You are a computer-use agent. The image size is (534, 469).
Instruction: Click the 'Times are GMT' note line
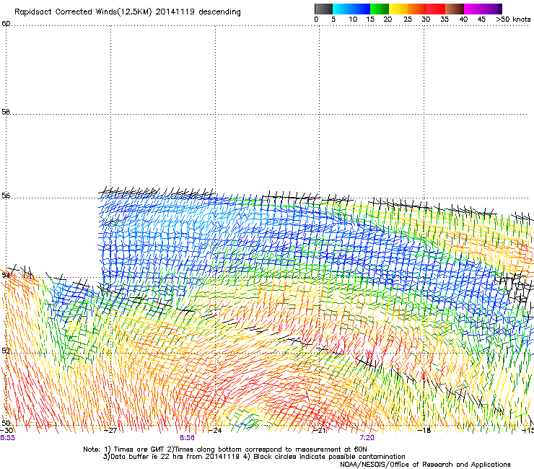pyautogui.click(x=225, y=450)
